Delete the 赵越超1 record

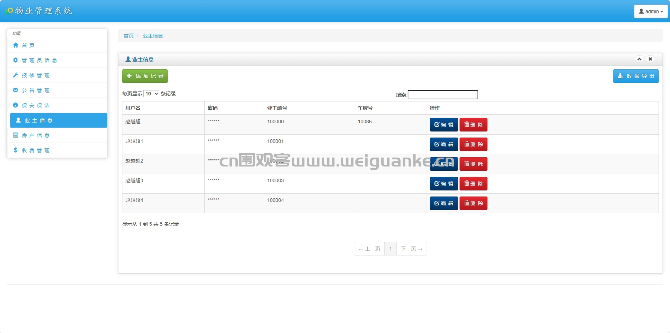click(474, 144)
